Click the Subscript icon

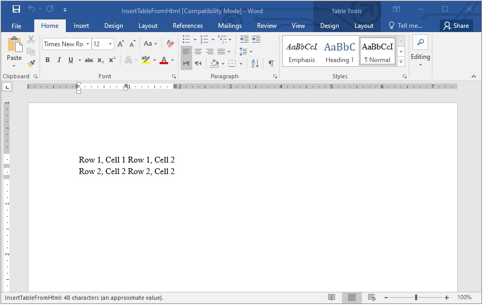[x=100, y=60]
